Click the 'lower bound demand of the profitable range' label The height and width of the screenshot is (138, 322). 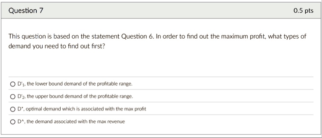tap(80, 84)
